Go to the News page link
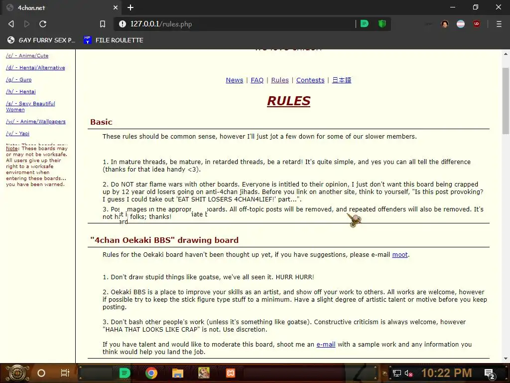The height and width of the screenshot is (383, 510). coord(235,80)
